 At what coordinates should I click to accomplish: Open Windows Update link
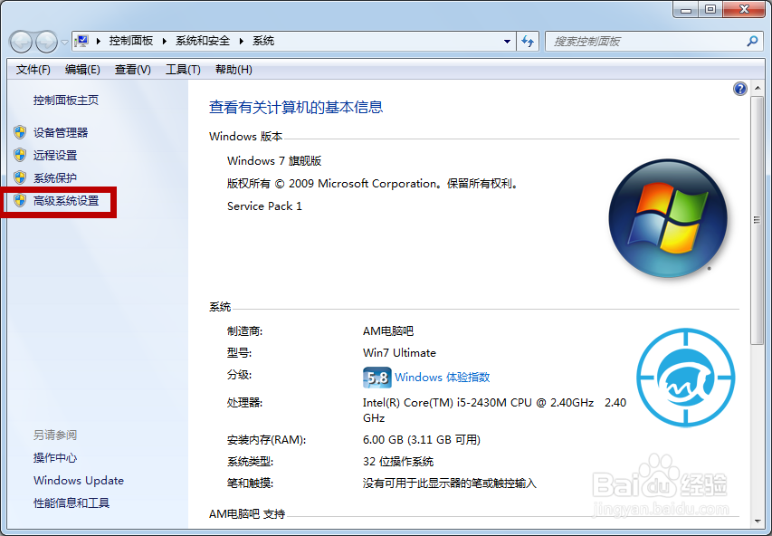(79, 481)
